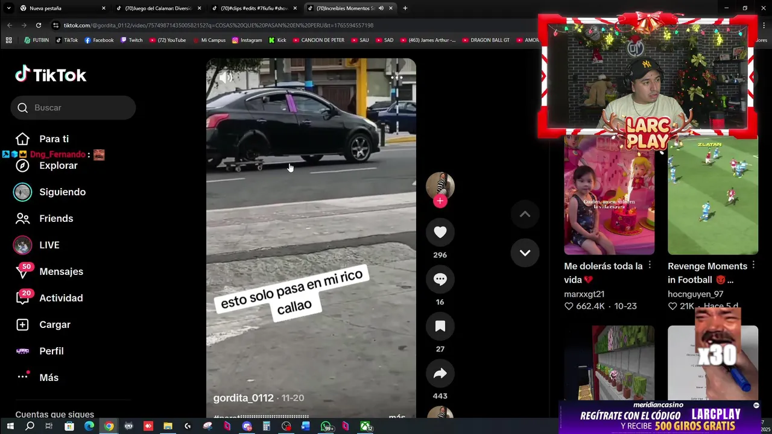Toggle mute on the video speaker icon
Screen dimensions: 772x434
[226, 77]
